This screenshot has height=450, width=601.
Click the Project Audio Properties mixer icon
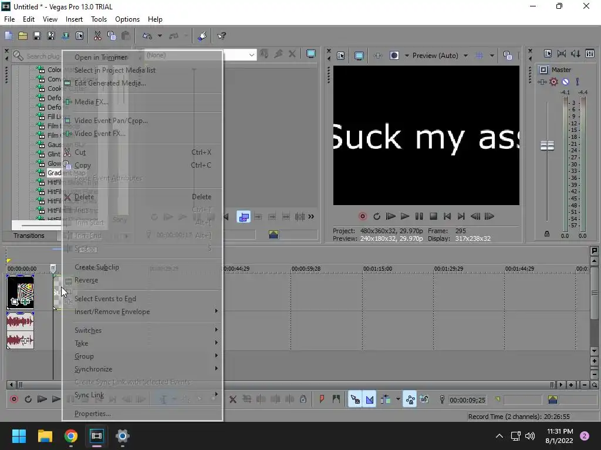tap(548, 53)
